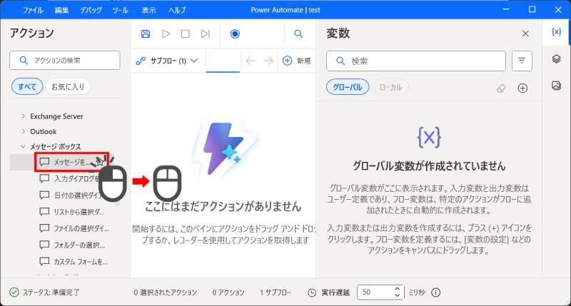Open the デバッグ menu
This screenshot has width=571, height=306.
click(91, 10)
